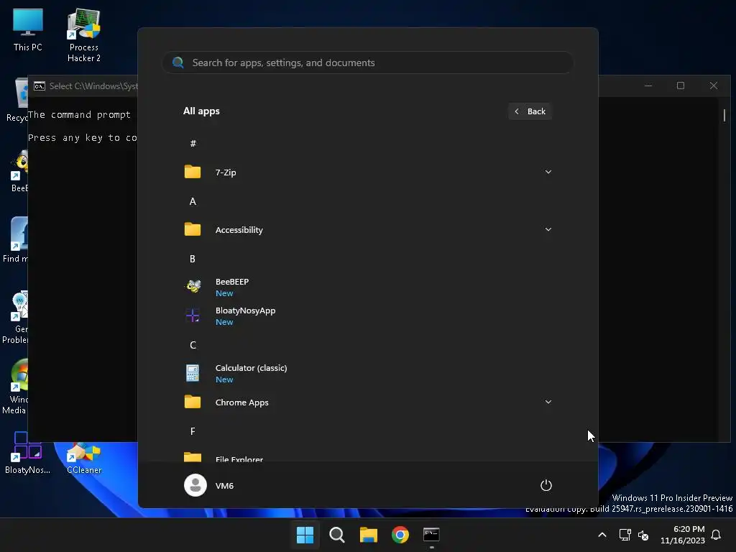Select the Process Hacker 2 desktop icon
This screenshot has height=552, width=736.
tap(84, 35)
